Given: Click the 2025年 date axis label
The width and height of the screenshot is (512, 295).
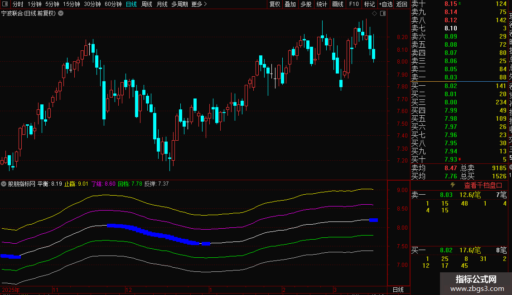Looking at the screenshot, I should (x=11, y=290).
